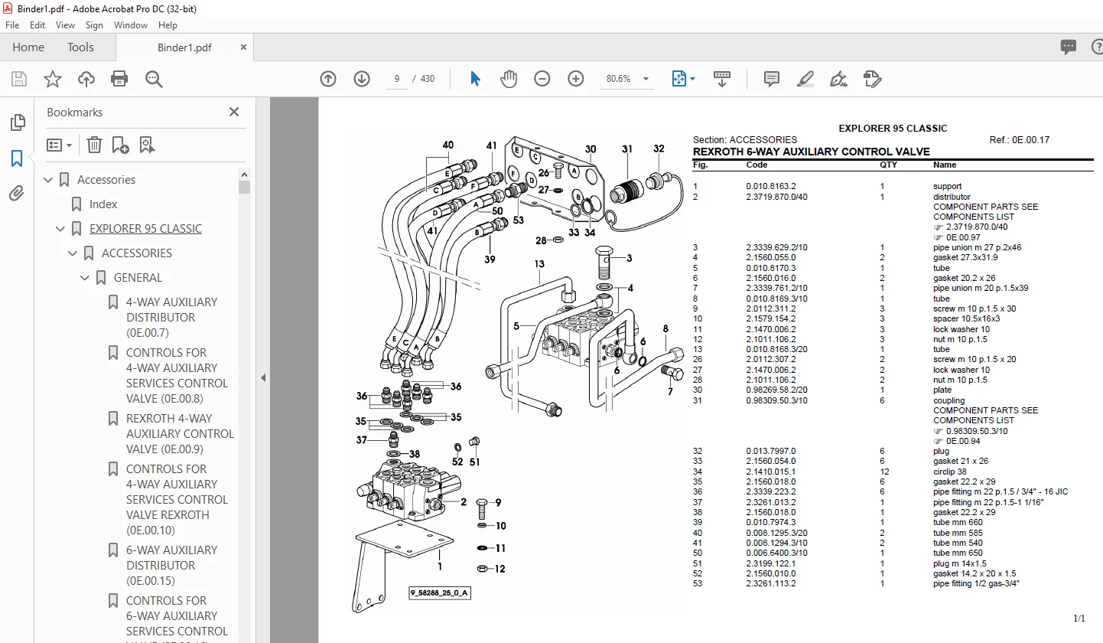The height and width of the screenshot is (643, 1103).
Task: Zoom in with plus icon
Action: [x=576, y=79]
